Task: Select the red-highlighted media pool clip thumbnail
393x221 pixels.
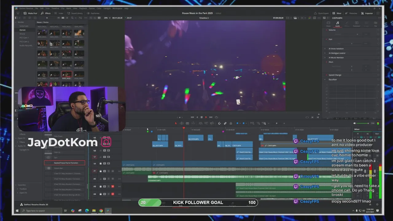Action: tap(67, 75)
